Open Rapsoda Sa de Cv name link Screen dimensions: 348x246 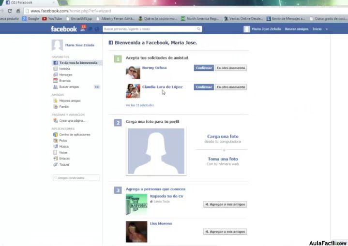166,196
